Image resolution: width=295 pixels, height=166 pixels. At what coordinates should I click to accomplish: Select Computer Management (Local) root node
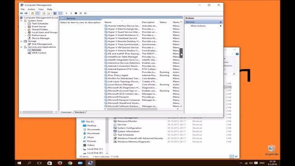[41, 18]
